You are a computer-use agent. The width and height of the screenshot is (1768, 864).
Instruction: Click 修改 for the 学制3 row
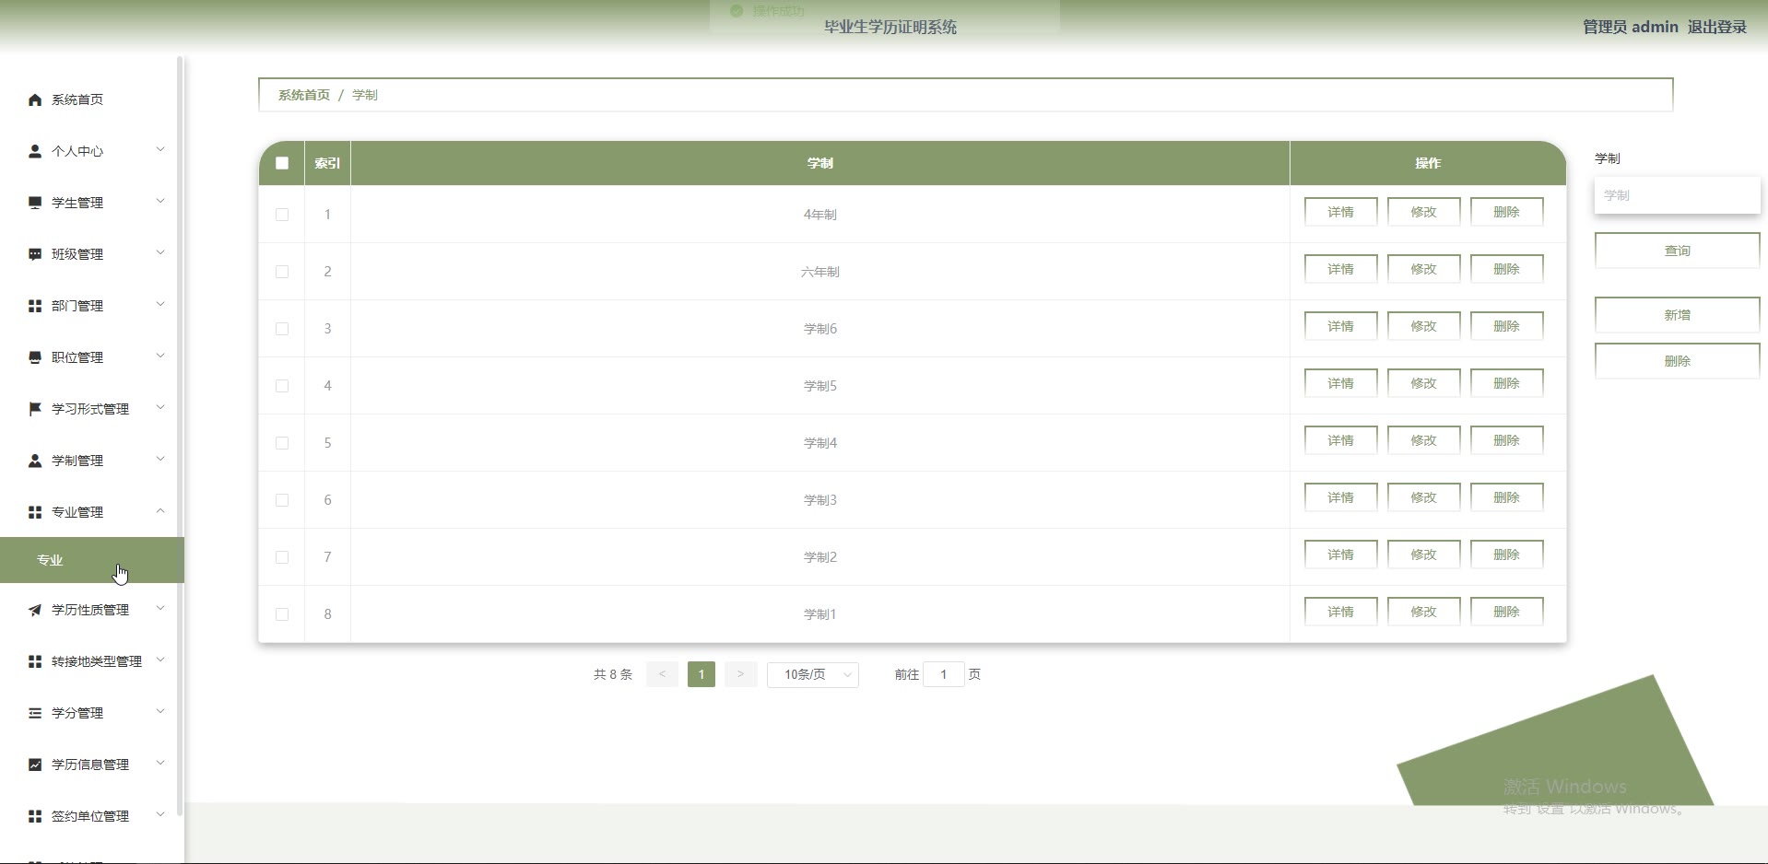pos(1423,497)
